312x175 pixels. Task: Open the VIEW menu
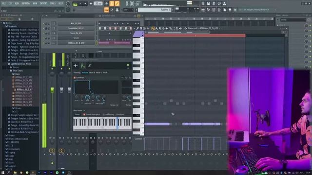[x=35, y=3]
